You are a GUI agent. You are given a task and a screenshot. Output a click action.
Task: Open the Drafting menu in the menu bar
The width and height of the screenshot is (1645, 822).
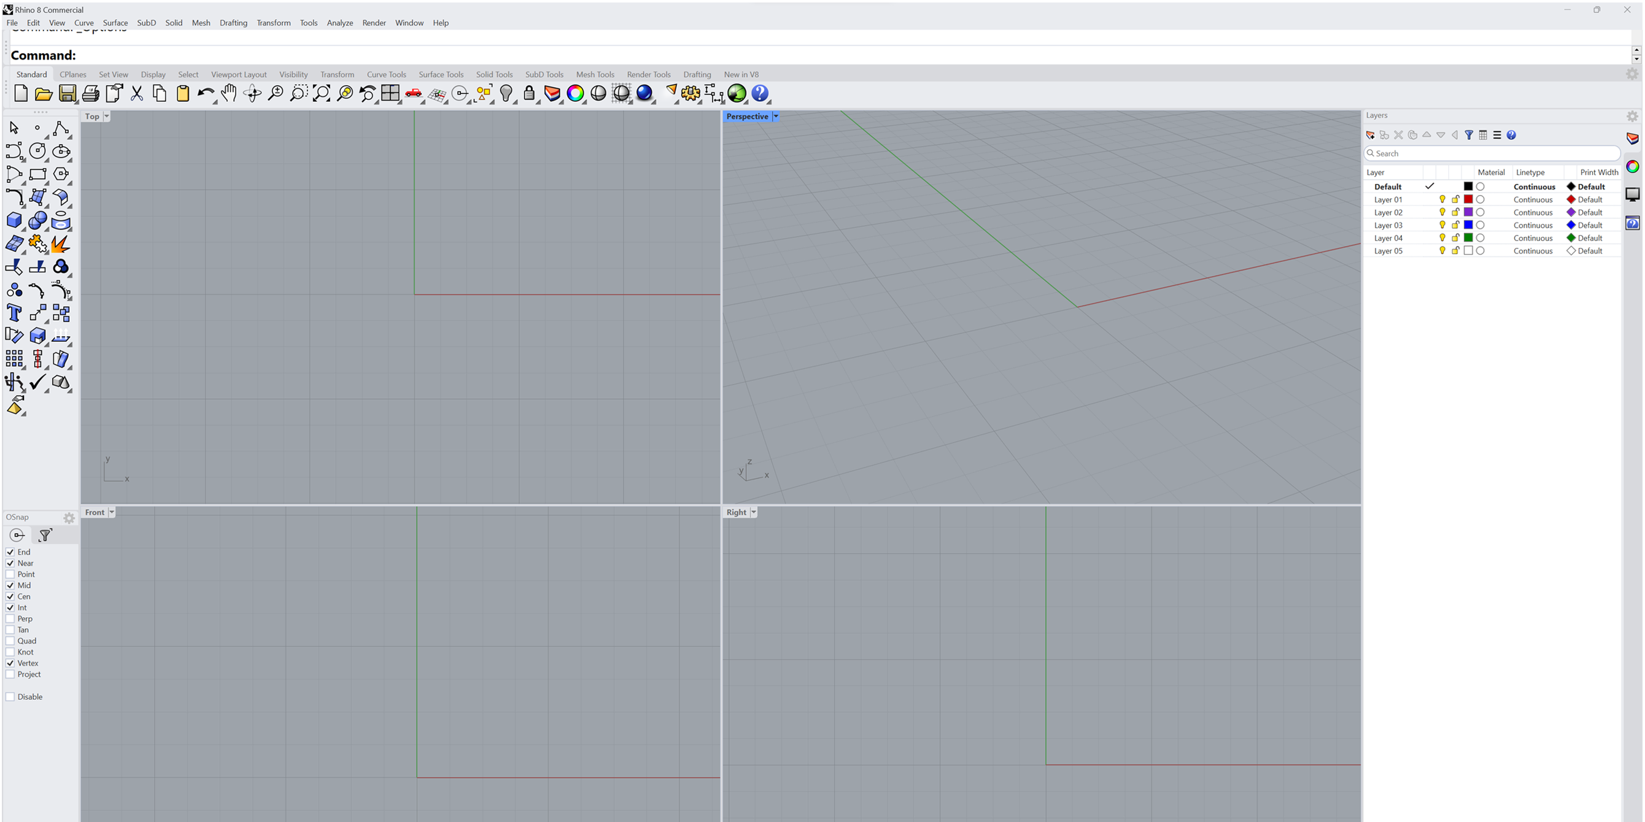click(x=233, y=23)
